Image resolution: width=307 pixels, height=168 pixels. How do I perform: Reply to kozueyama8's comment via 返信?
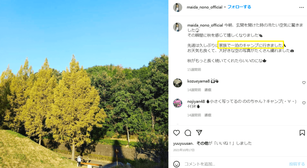(x=208, y=90)
